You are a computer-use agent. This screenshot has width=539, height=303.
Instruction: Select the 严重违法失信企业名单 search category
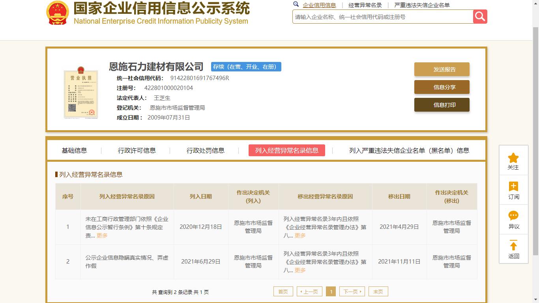click(422, 5)
